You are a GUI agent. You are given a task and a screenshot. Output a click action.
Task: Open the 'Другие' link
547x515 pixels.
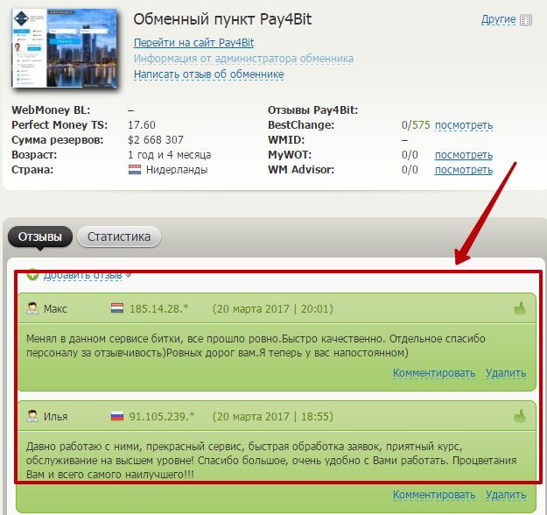coord(498,19)
